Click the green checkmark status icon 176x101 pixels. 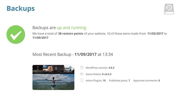(x=16, y=34)
